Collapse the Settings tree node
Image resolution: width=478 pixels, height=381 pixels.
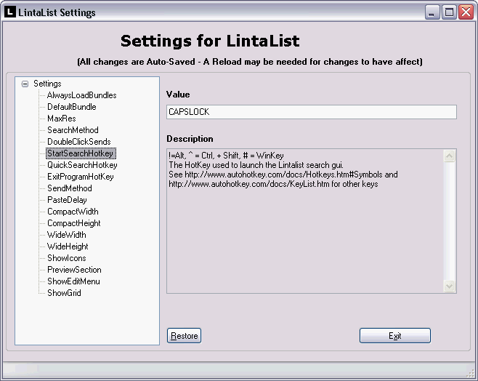click(x=25, y=84)
